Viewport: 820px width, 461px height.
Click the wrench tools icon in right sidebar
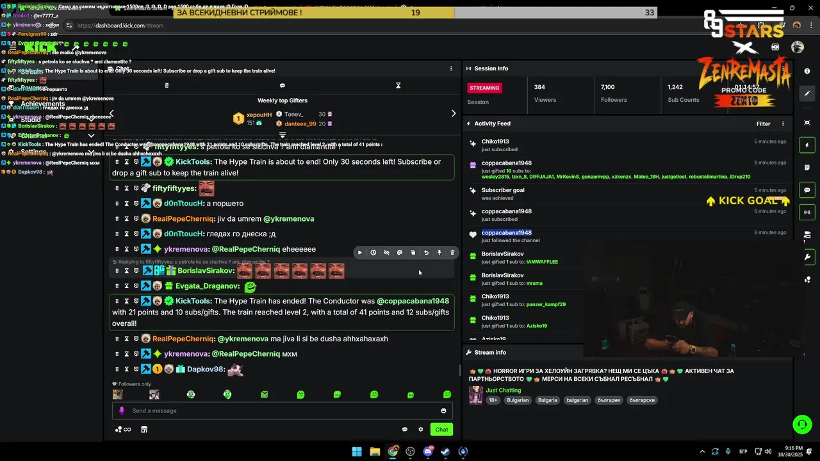pyautogui.click(x=807, y=257)
